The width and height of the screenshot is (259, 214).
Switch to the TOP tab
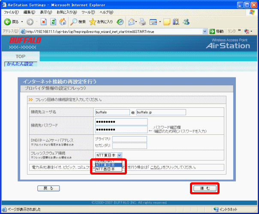21,56
